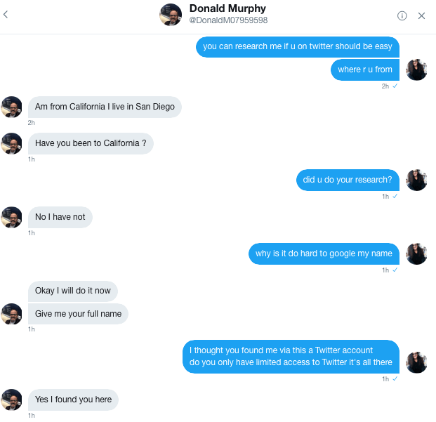Click avatar next to "No I have not"

12,217
